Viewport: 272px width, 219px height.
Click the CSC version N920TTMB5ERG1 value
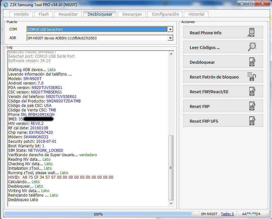point(46,92)
